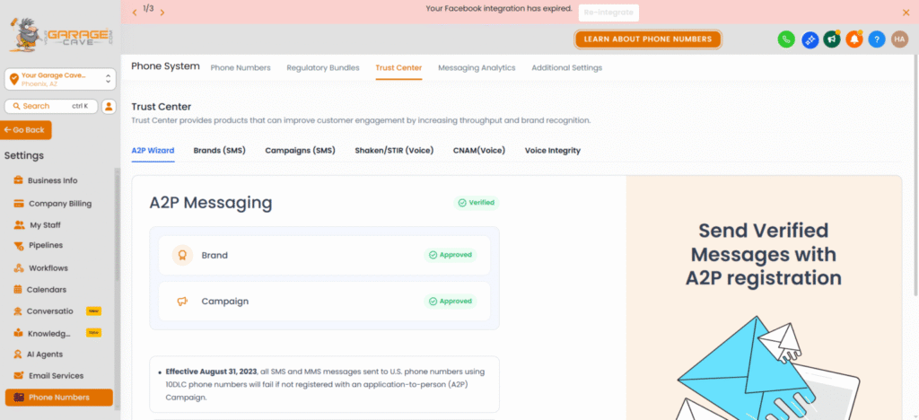
Task: Click the HA user avatar
Action: 899,39
